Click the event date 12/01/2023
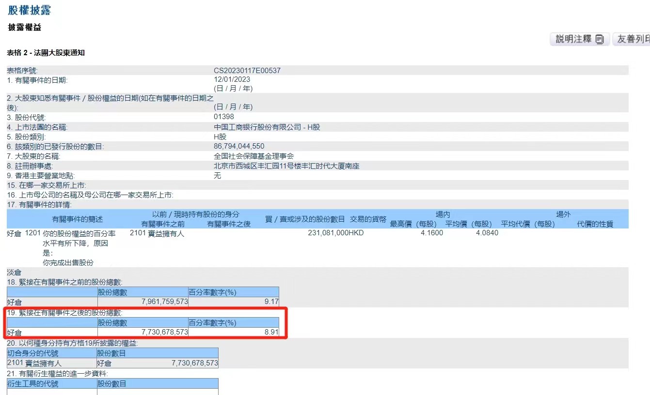The height and width of the screenshot is (395, 650). [233, 80]
